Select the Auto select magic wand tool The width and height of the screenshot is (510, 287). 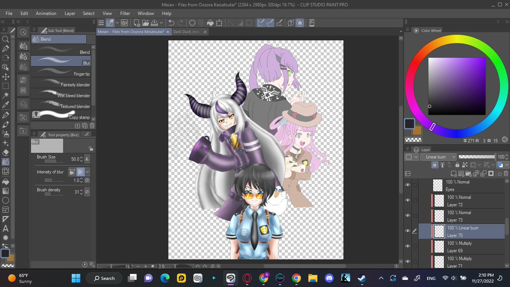coord(6,95)
